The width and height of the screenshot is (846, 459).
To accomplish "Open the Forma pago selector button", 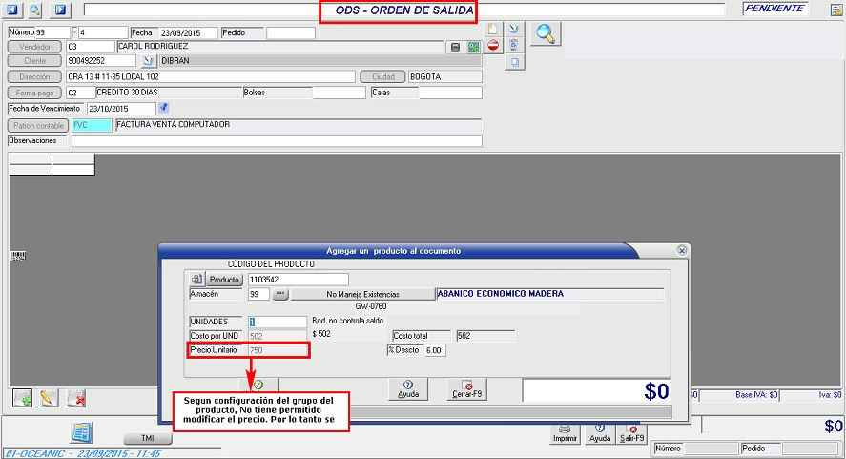I will (x=35, y=93).
